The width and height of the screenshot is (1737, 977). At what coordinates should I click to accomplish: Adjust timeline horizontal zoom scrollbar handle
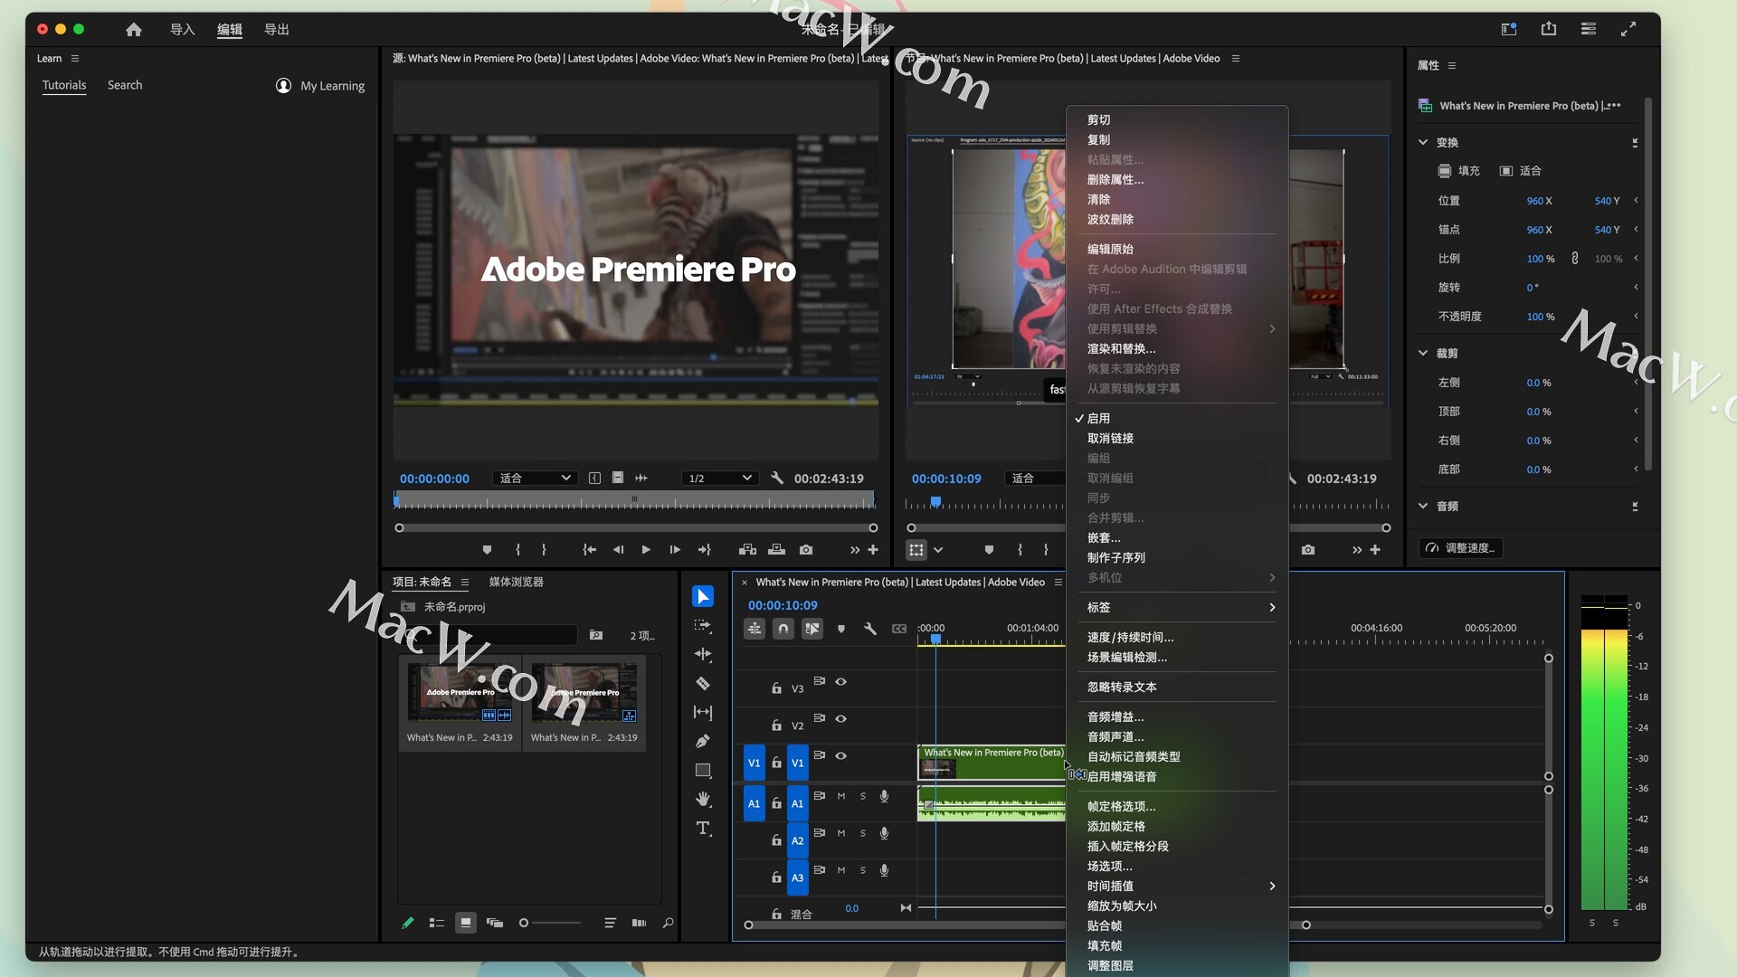(x=1306, y=925)
